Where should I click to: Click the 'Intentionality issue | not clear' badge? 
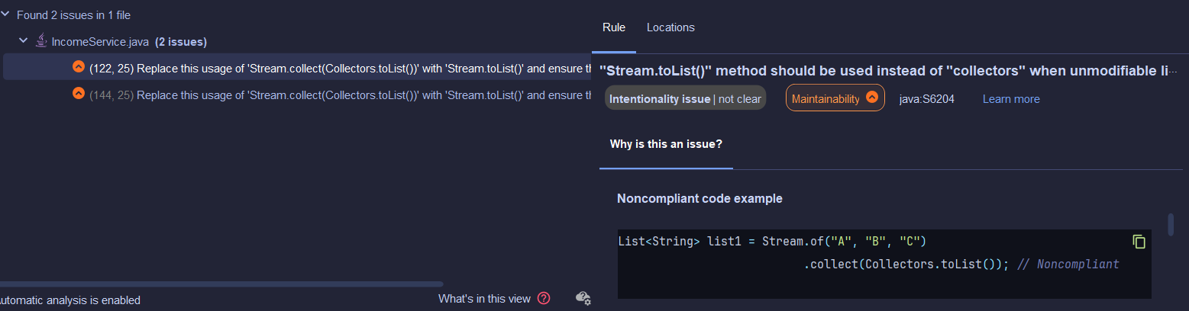pyautogui.click(x=685, y=98)
